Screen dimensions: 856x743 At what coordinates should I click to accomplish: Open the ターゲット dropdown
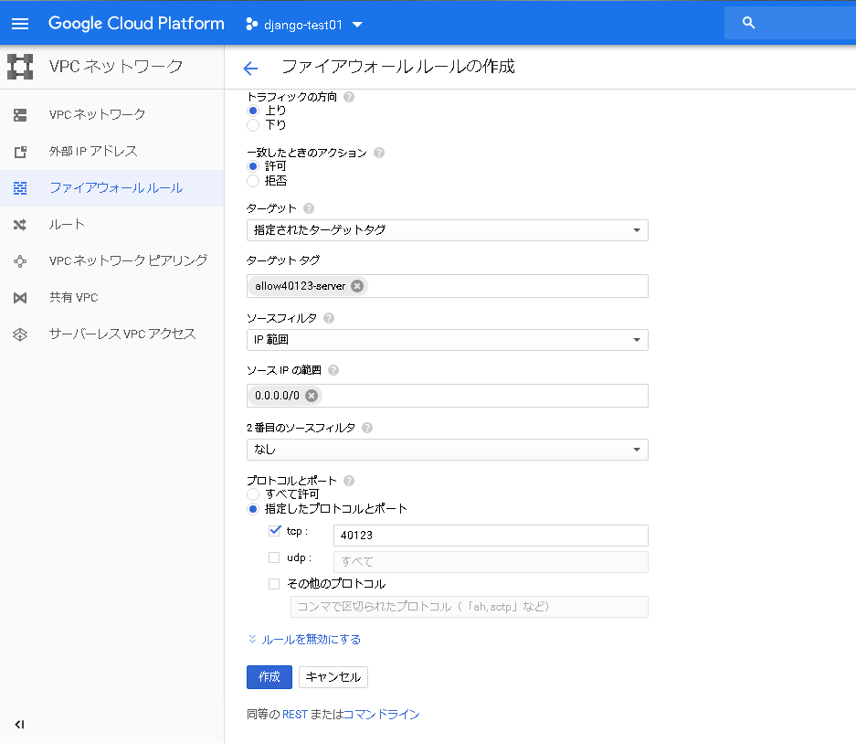point(447,230)
